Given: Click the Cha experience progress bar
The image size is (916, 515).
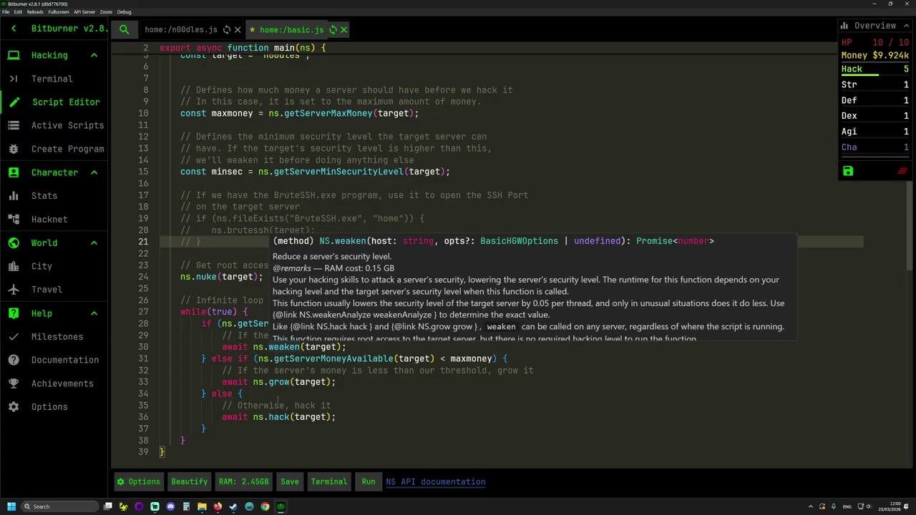Looking at the screenshot, I should tap(875, 153).
